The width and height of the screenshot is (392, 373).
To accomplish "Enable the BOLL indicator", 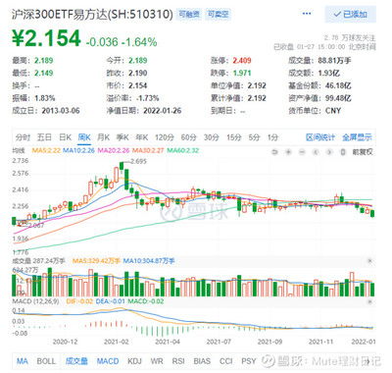I will (x=46, y=361).
